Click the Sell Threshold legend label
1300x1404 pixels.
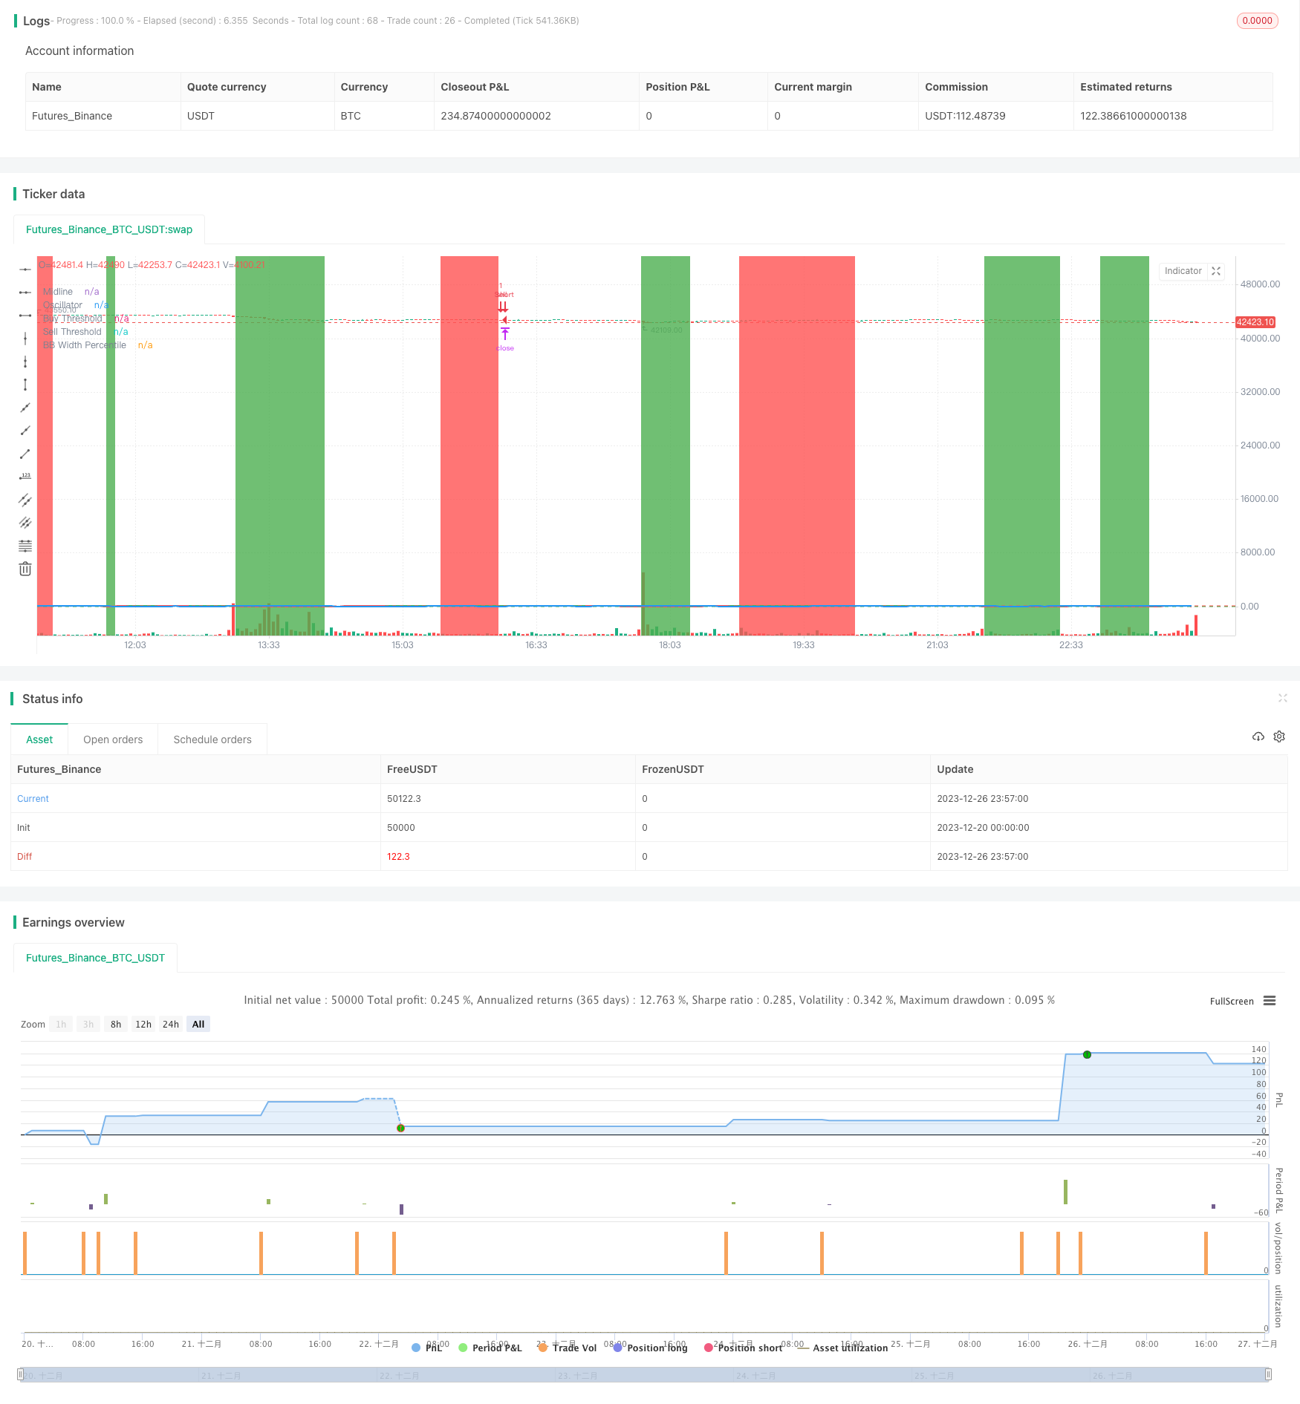(72, 332)
